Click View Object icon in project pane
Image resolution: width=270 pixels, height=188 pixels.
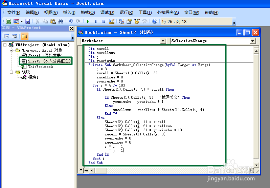pos(15,36)
